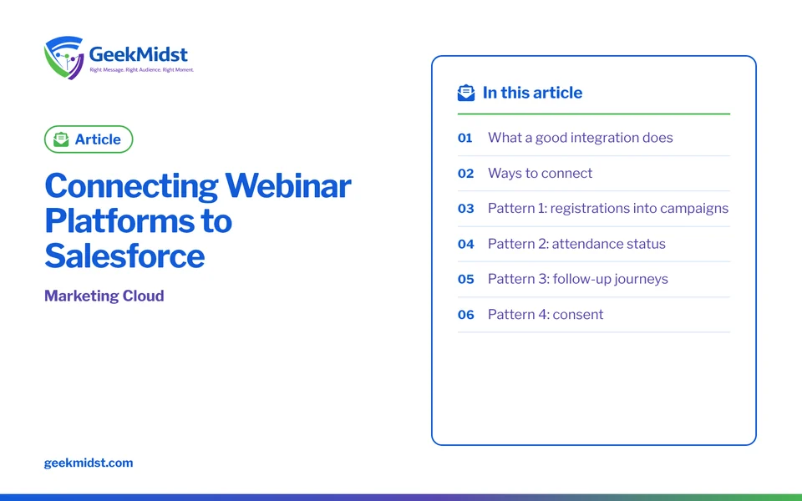Click the envelope icon beside In this article
The width and height of the screenshot is (802, 501).
click(x=466, y=93)
